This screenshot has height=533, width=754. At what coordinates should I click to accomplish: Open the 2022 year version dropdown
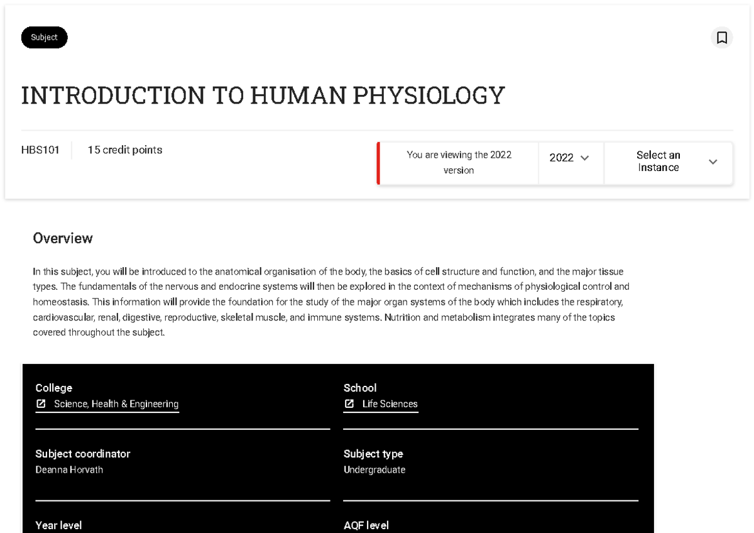(570, 158)
